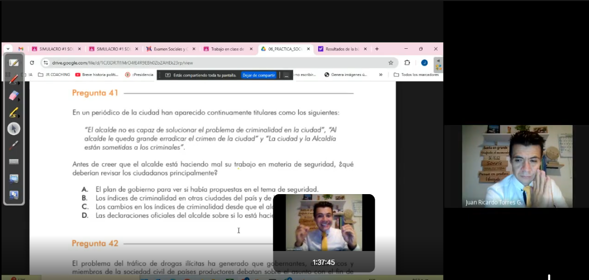The height and width of the screenshot is (280, 589).
Task: Expand hidden bookmarks with the double chevron
Action: pos(380,75)
